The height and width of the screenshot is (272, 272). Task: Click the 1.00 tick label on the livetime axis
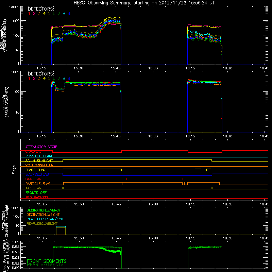[x=16, y=242]
